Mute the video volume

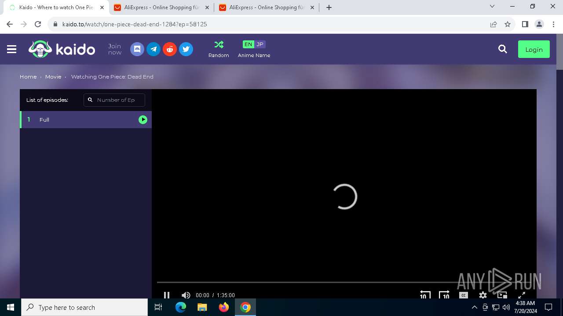tap(186, 295)
